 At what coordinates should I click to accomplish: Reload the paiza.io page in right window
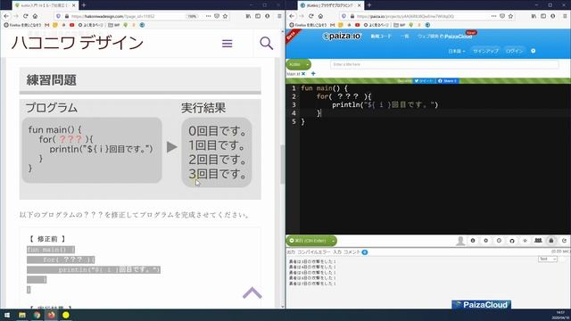pos(311,16)
